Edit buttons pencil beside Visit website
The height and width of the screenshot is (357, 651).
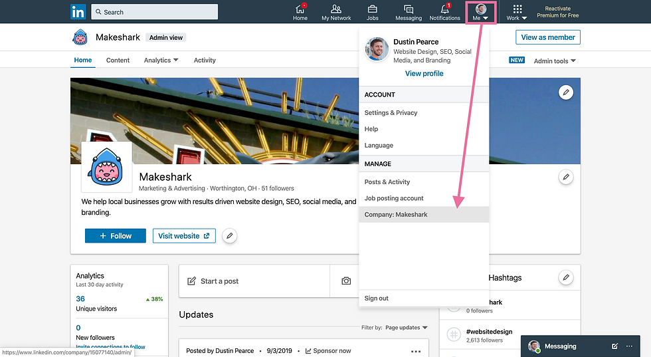click(230, 236)
